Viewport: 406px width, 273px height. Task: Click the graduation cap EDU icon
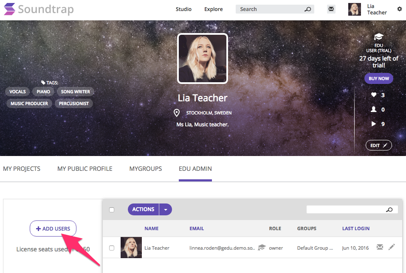[x=378, y=37]
